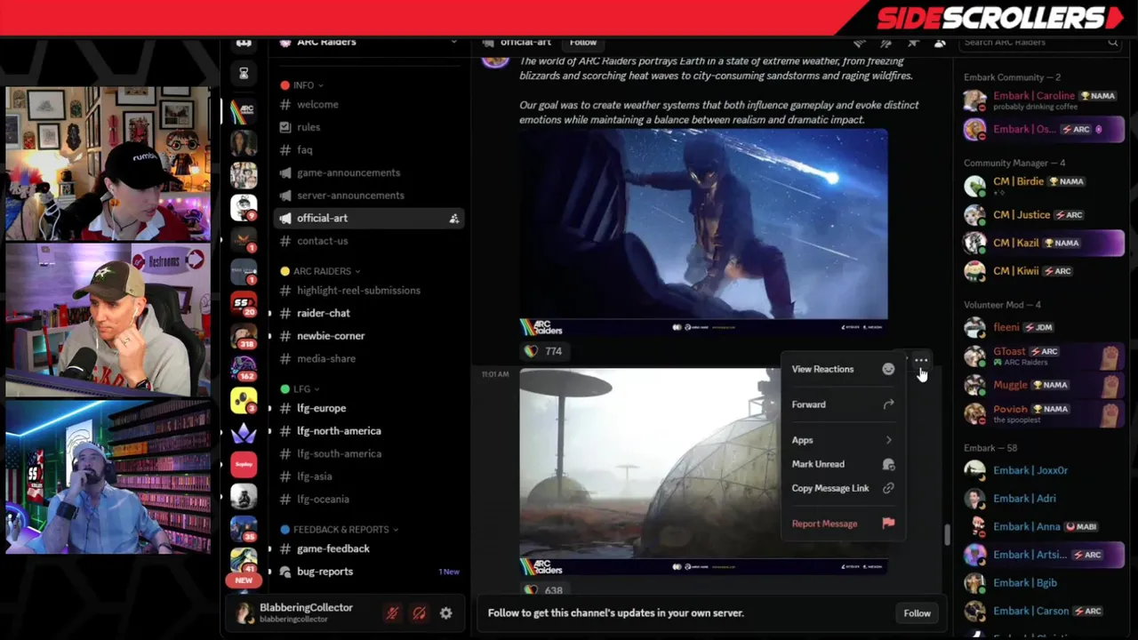The width and height of the screenshot is (1138, 640).
Task: Toggle microphone mute in user panel
Action: [x=391, y=613]
